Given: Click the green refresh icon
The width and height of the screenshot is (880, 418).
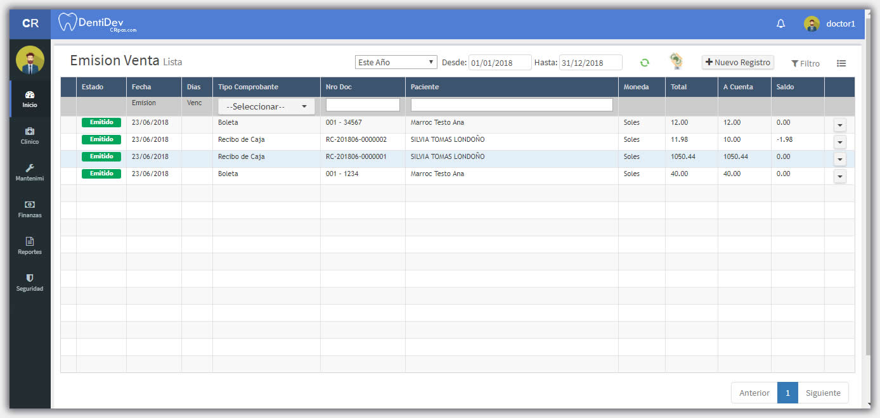Looking at the screenshot, I should 645,63.
